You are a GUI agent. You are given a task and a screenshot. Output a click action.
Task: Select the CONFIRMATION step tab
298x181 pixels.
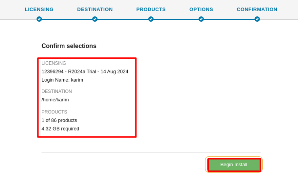click(257, 9)
